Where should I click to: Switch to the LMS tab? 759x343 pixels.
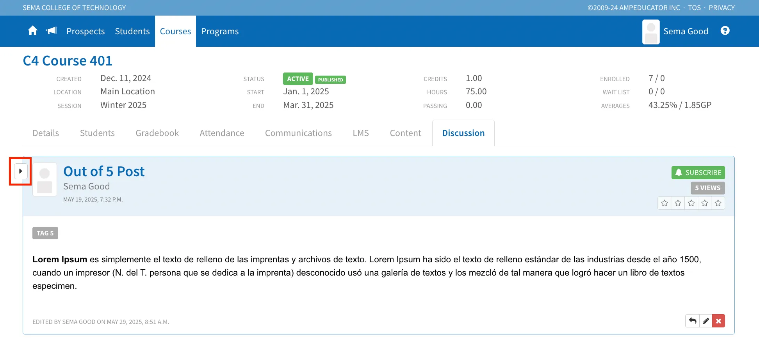coord(361,133)
